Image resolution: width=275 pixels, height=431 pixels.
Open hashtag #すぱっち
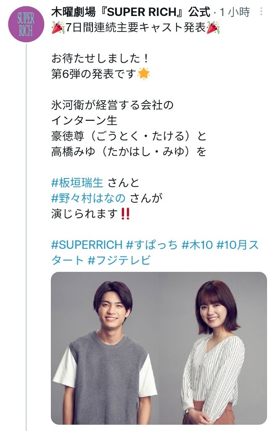click(152, 245)
